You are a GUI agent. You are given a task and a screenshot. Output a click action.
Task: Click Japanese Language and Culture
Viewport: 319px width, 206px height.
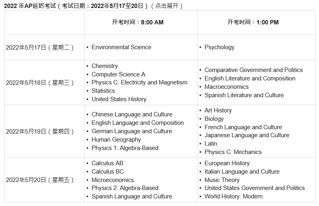(247, 135)
